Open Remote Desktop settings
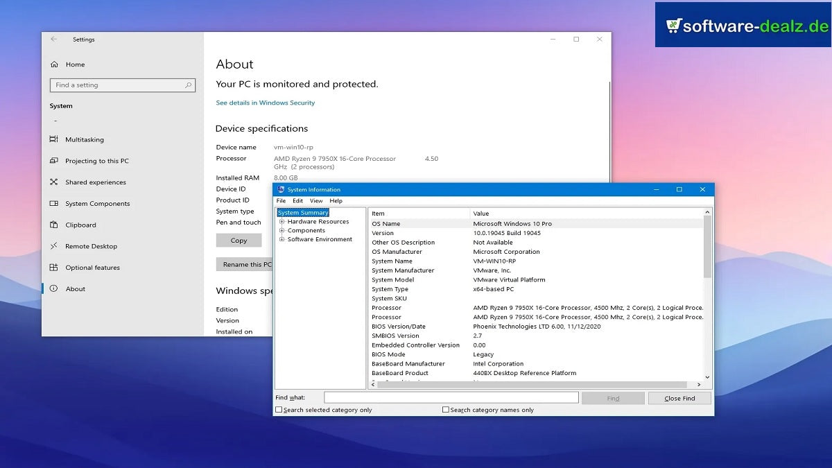Viewport: 832px width, 468px height. 90,245
